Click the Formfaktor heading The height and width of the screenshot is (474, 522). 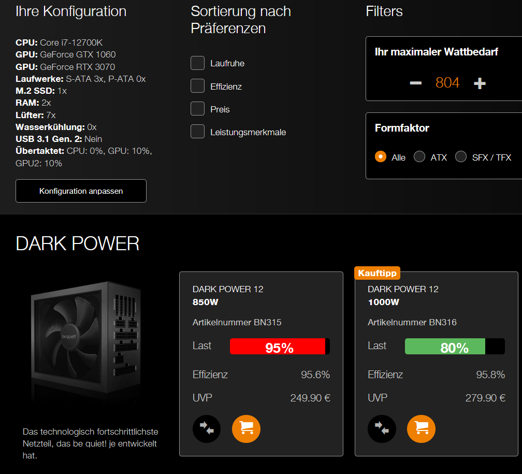(x=402, y=128)
